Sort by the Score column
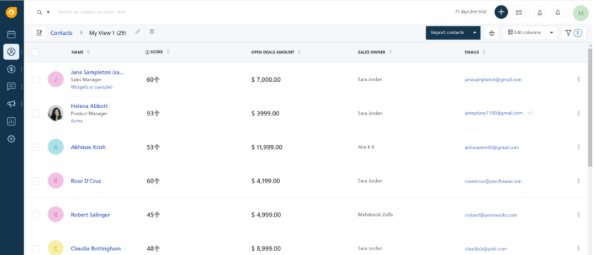 pos(168,52)
